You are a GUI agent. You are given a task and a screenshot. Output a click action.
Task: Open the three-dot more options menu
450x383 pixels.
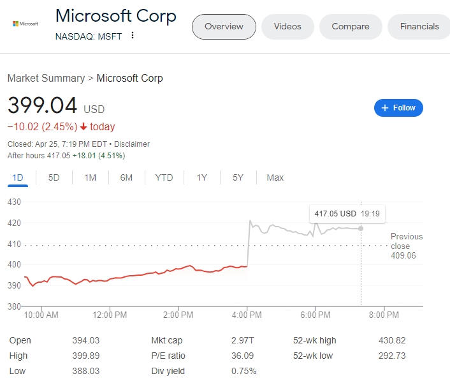133,35
